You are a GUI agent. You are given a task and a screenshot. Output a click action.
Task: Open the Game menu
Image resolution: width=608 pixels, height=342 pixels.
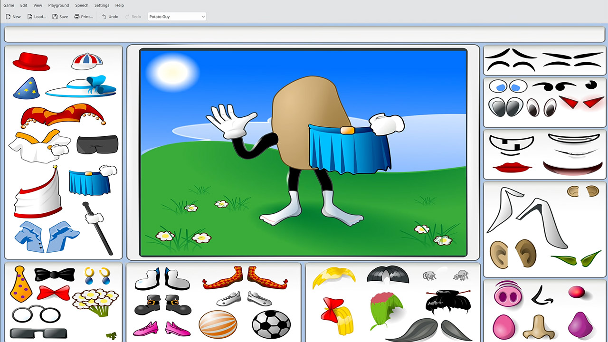point(9,5)
